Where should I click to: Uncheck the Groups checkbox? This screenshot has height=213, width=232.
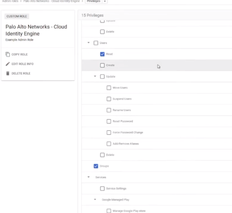(x=96, y=166)
